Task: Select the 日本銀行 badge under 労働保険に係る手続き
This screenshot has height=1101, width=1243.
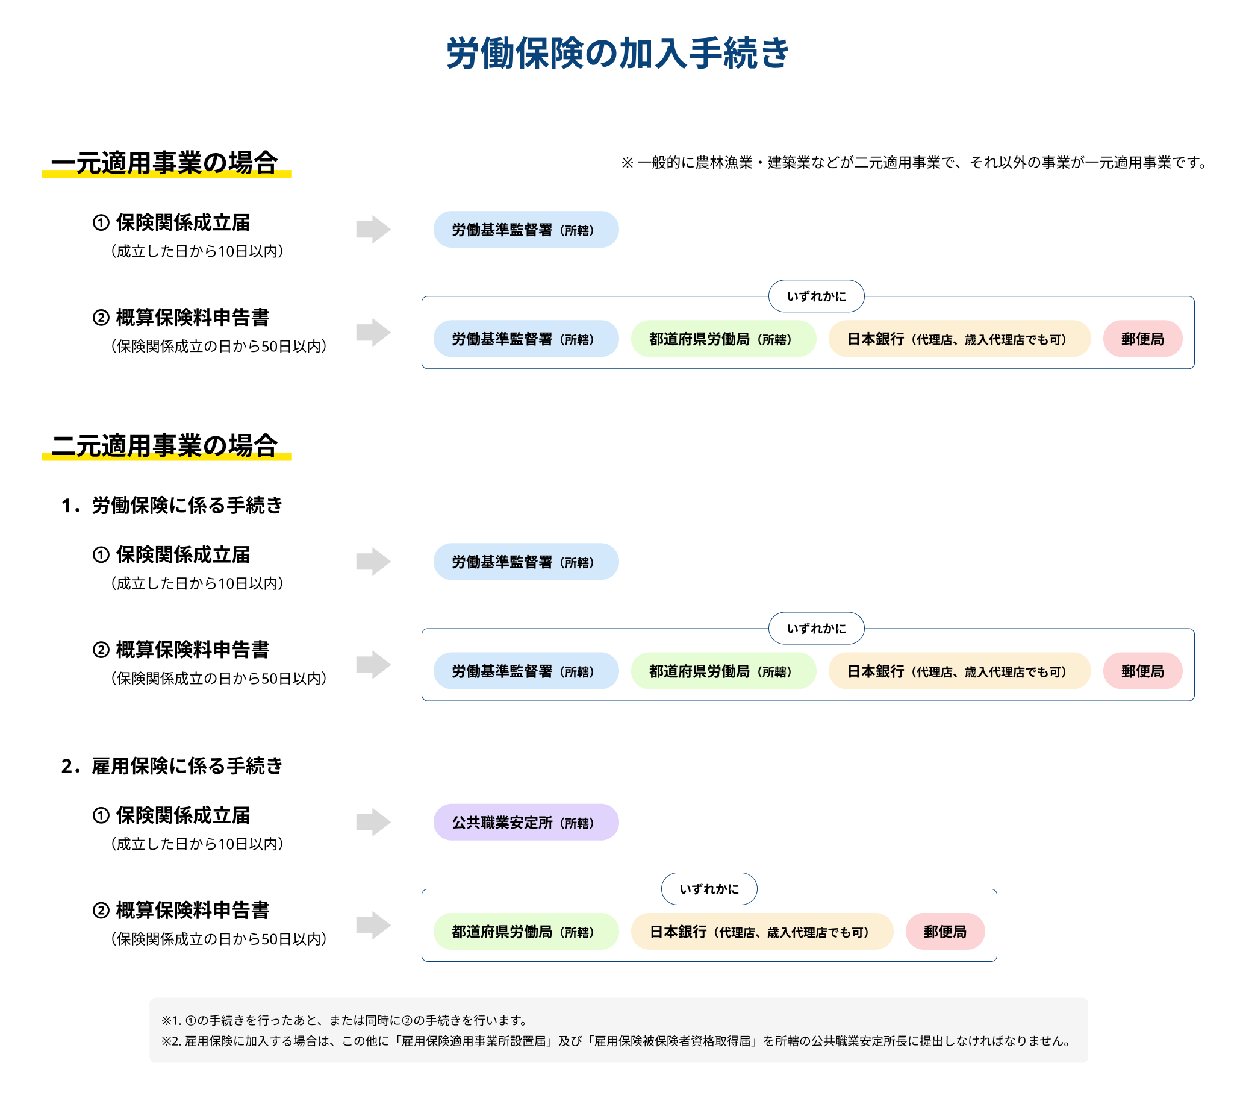Action: pyautogui.click(x=959, y=670)
